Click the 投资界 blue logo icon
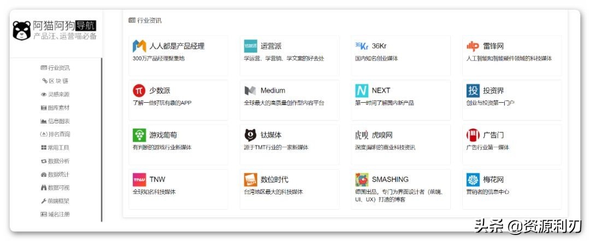Viewport: 590px width, 241px height. 473,90
